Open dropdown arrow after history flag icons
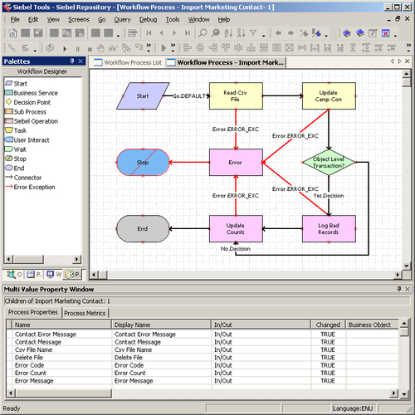This screenshot has width=415, height=415. coord(326,36)
